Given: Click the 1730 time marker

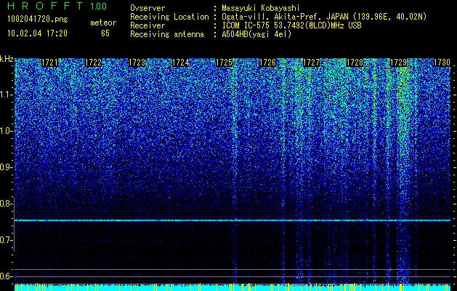Looking at the screenshot, I should (x=442, y=63).
